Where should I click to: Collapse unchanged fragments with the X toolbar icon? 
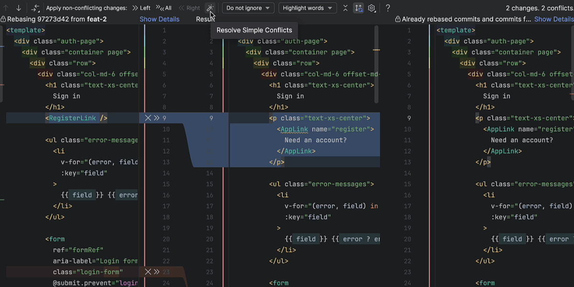(x=345, y=8)
